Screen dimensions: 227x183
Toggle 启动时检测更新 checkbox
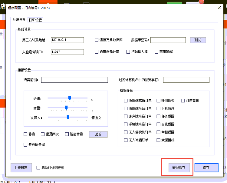tap(38, 168)
